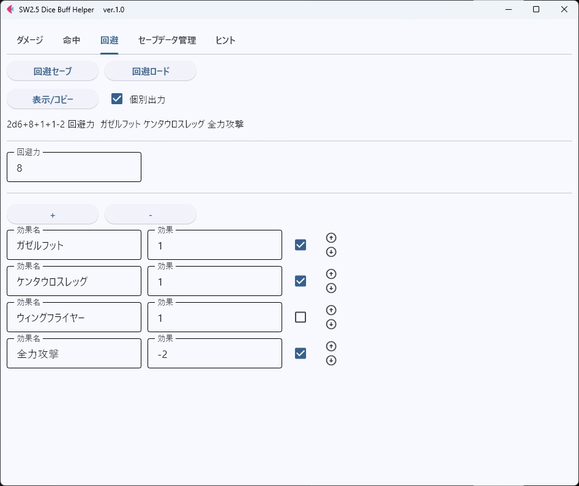Move ガゼルフット effect up with arrow icon
This screenshot has height=486, width=579.
pyautogui.click(x=331, y=238)
